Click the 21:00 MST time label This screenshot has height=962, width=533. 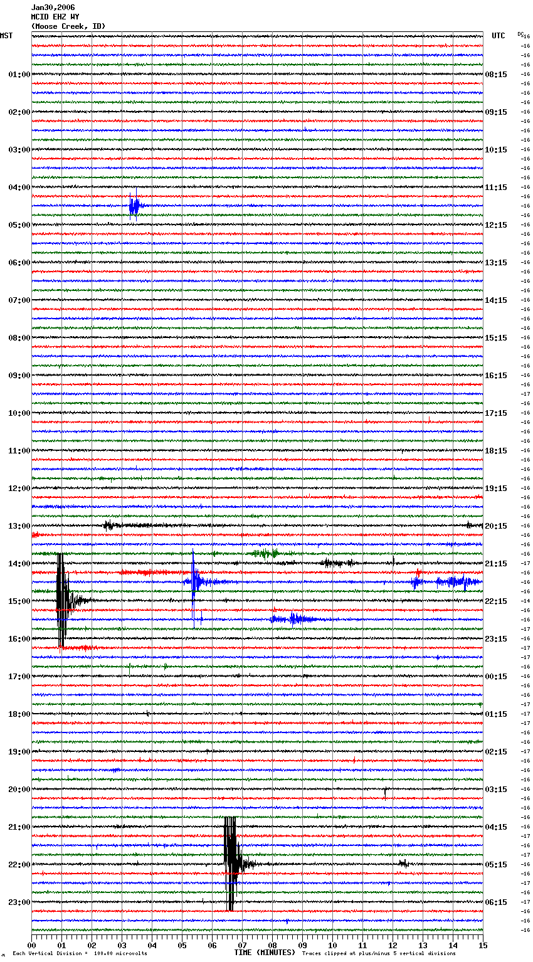pos(19,827)
